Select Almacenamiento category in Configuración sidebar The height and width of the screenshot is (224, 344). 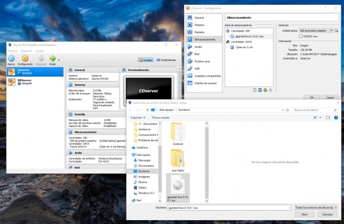pos(204,39)
